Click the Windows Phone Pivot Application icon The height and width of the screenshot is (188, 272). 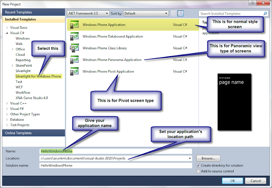tap(74, 71)
